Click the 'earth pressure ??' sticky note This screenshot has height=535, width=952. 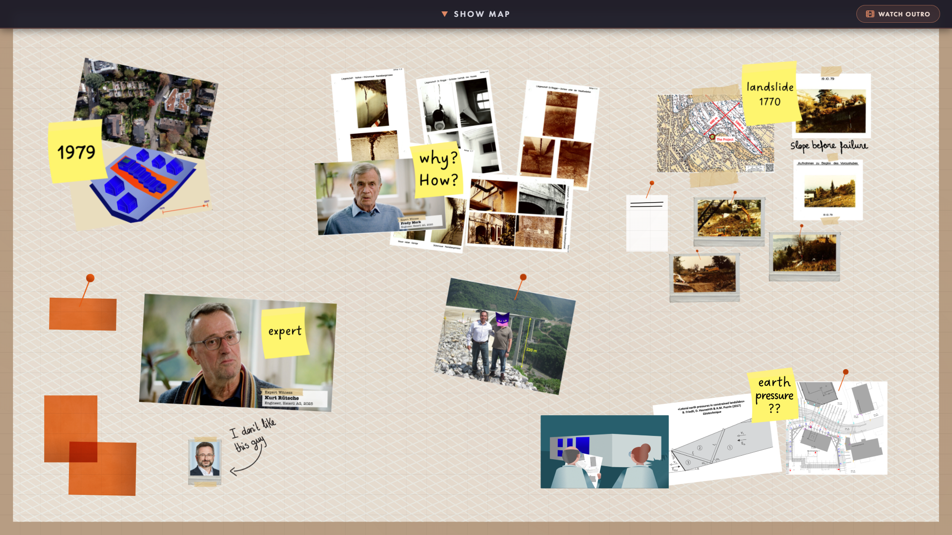pyautogui.click(x=773, y=395)
